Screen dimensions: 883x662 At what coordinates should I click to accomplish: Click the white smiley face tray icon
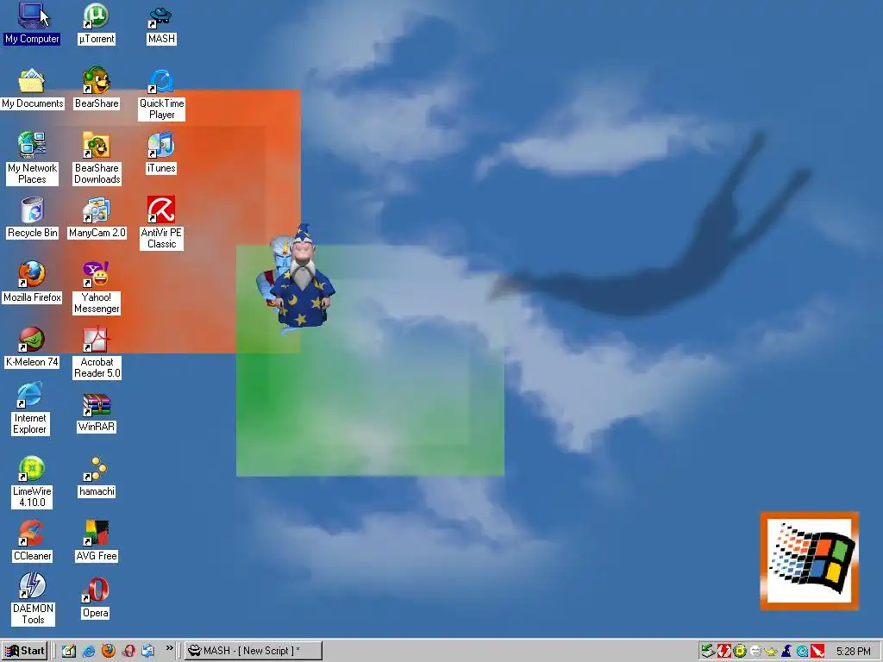tap(755, 652)
